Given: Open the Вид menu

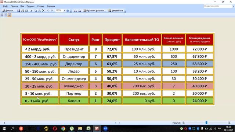Looking at the screenshot, I should pos(22,6).
